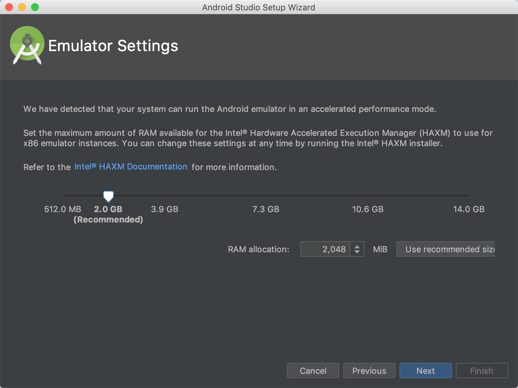Click the Emulator Settings heading
The height and width of the screenshot is (388, 518).
tap(113, 46)
